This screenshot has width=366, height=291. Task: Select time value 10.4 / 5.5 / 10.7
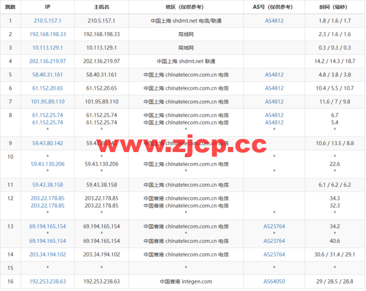[x=335, y=89]
